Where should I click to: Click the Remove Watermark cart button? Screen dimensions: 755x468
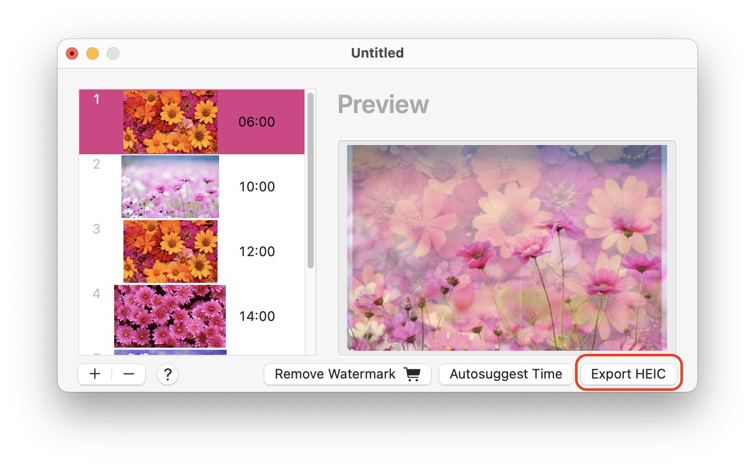point(347,374)
